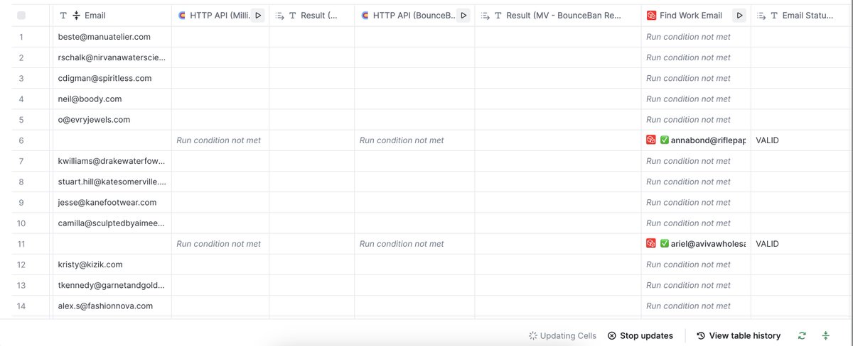This screenshot has height=346, width=853.
Task: Click red enrichment icon in annabond cell
Action: 651,140
